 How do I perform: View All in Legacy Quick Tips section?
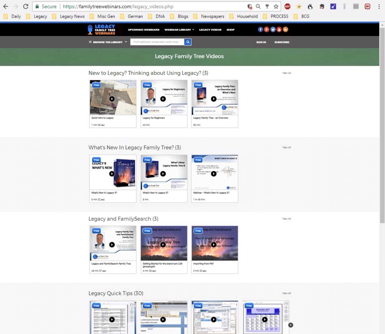pyautogui.click(x=286, y=293)
